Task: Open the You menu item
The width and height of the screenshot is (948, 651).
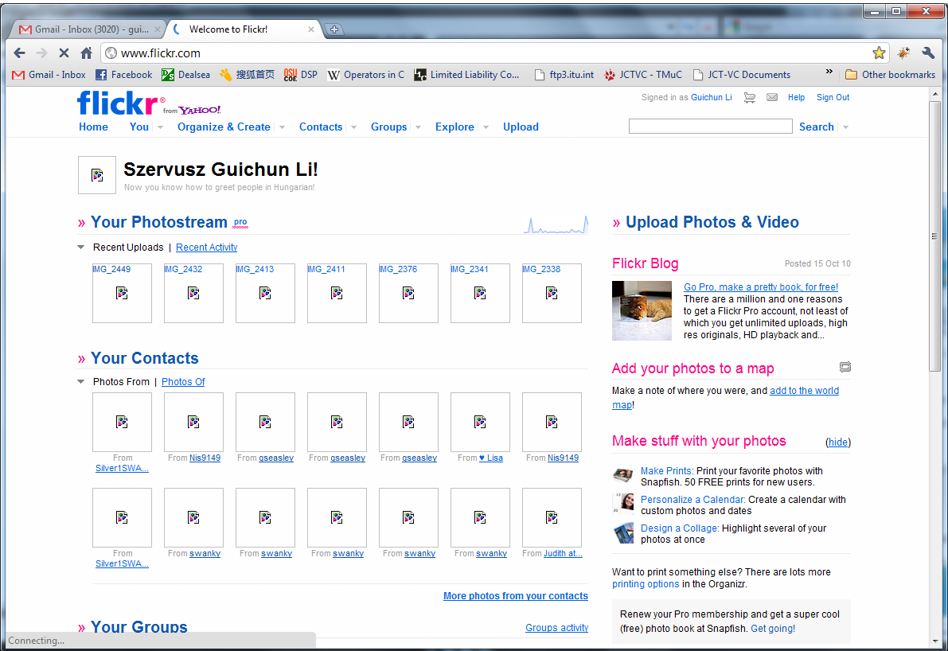Action: (x=139, y=127)
